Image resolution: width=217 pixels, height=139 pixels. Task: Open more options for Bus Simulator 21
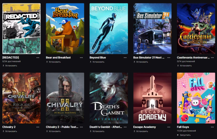coord(169,58)
